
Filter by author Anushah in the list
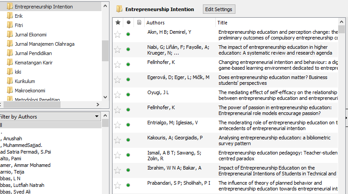(12, 139)
